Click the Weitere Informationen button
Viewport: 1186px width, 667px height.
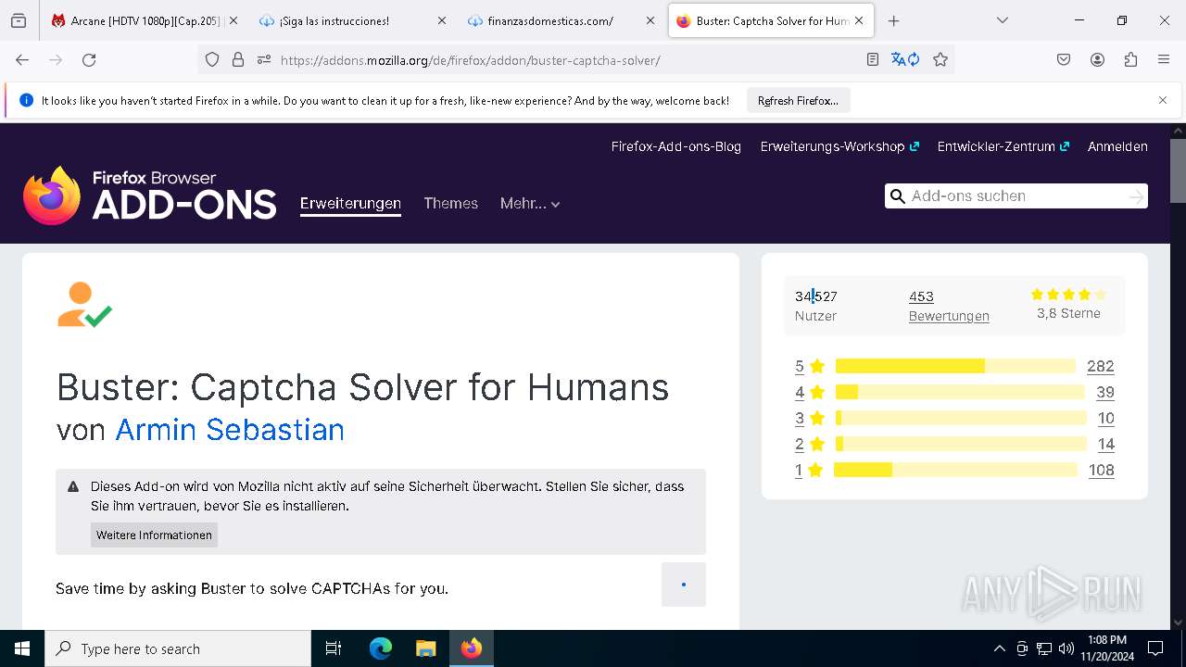coord(154,535)
